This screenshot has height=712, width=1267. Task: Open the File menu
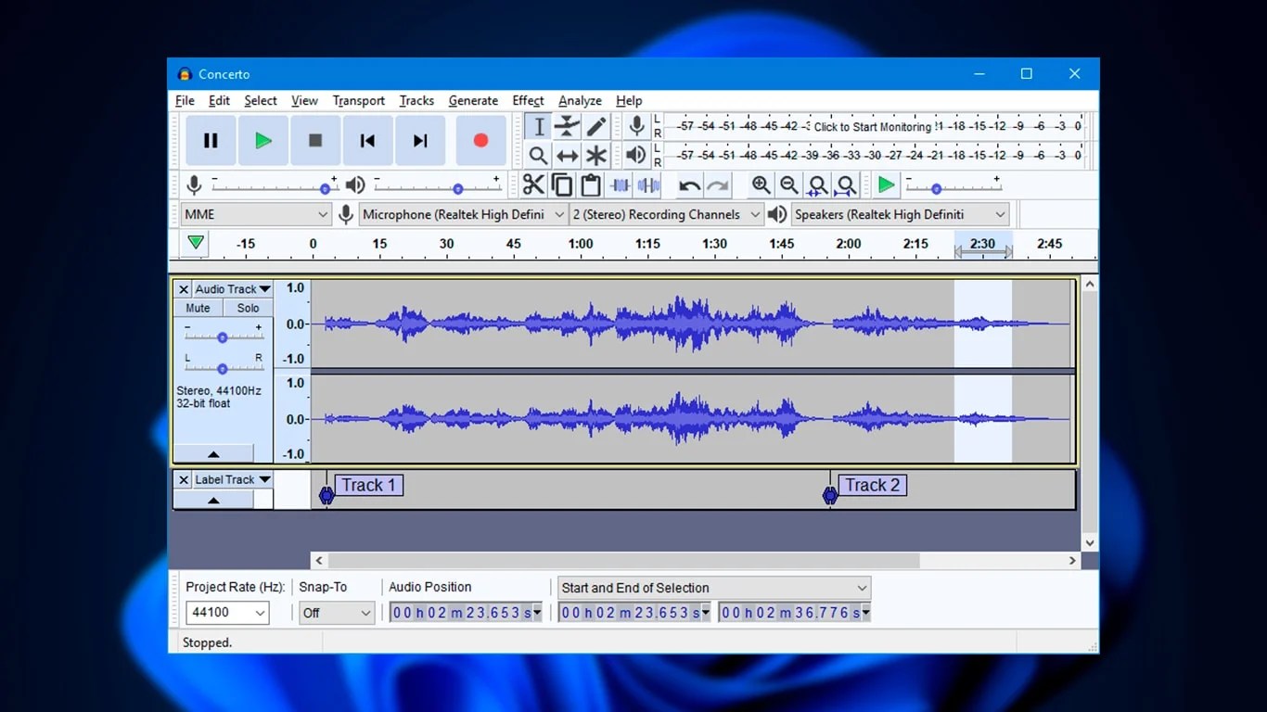[x=185, y=100]
